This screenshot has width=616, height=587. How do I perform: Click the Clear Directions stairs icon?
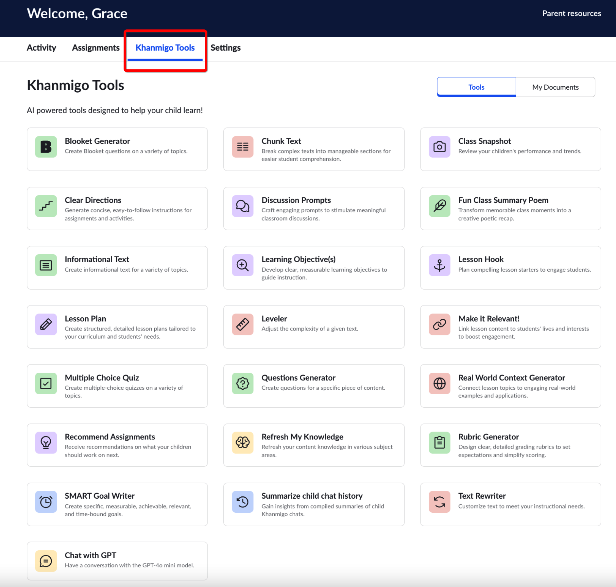pos(46,206)
